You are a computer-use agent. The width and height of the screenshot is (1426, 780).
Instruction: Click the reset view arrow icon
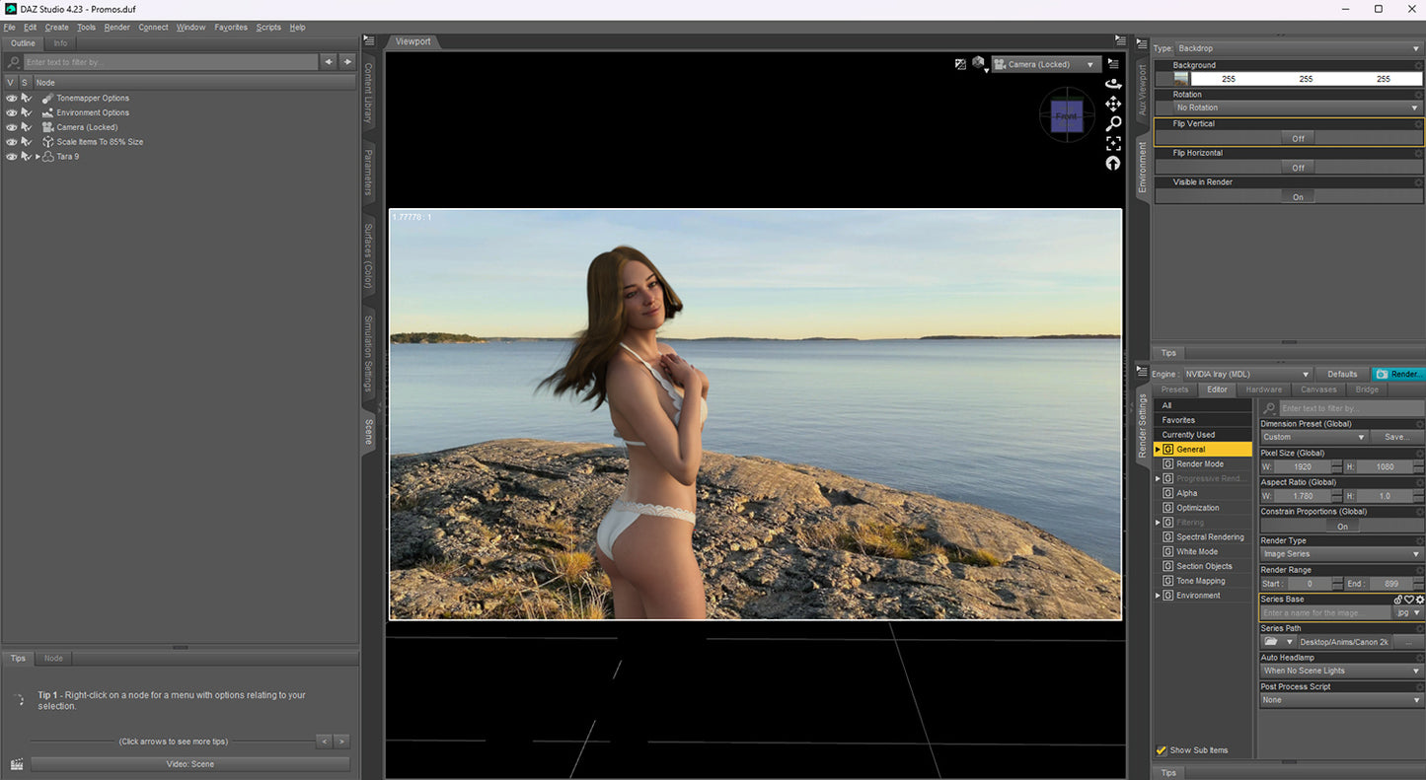1113,163
